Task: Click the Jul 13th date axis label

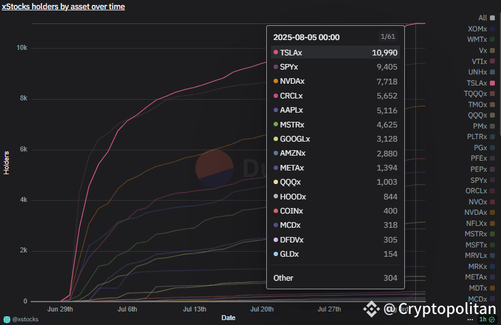Action: point(195,309)
